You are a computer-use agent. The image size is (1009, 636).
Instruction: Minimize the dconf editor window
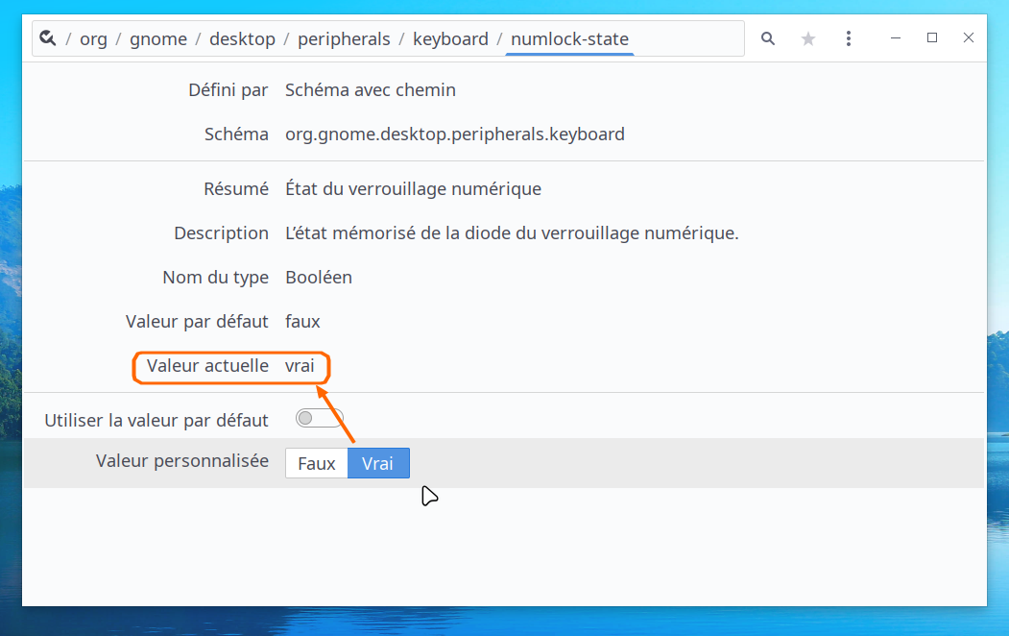(897, 38)
